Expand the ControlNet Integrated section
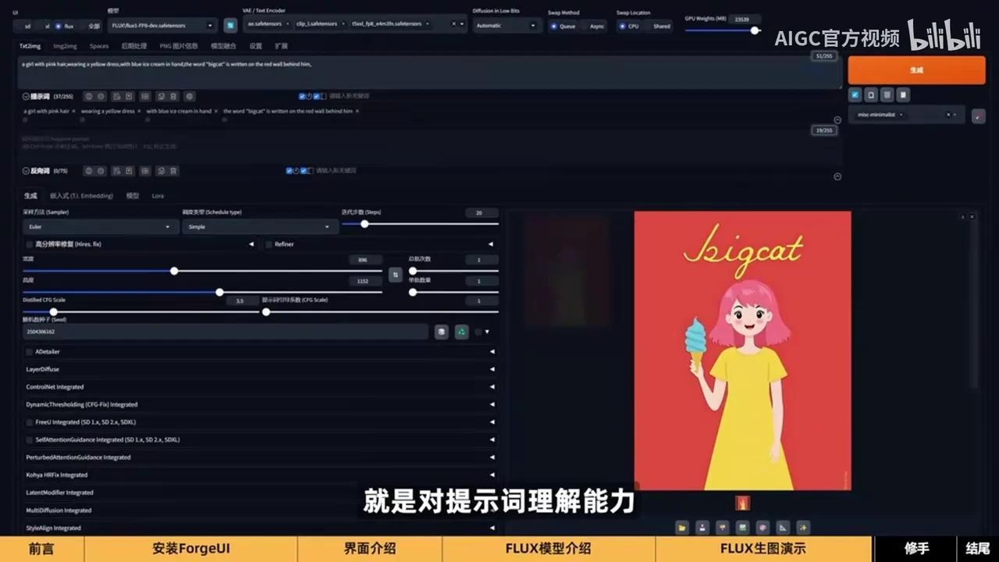The width and height of the screenshot is (999, 562). click(260, 387)
